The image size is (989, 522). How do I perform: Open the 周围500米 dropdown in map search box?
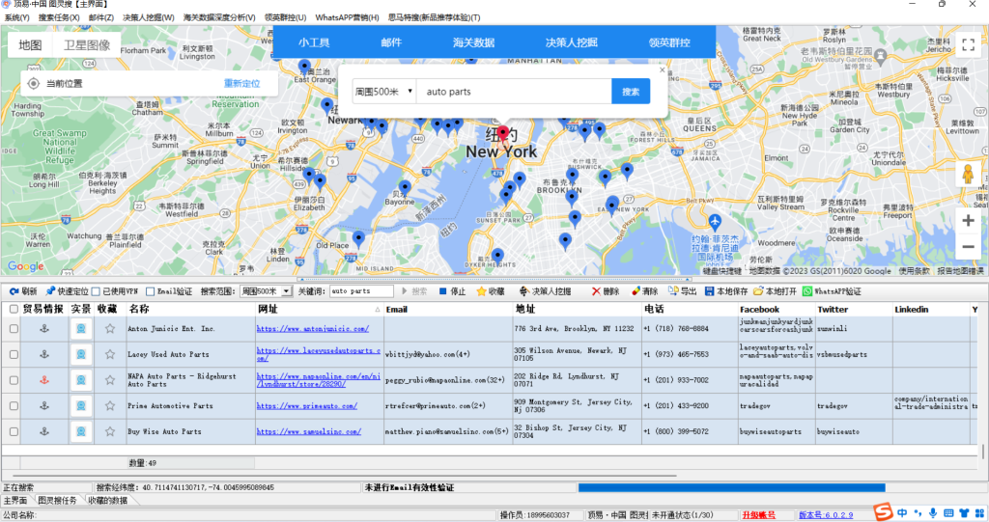click(383, 92)
